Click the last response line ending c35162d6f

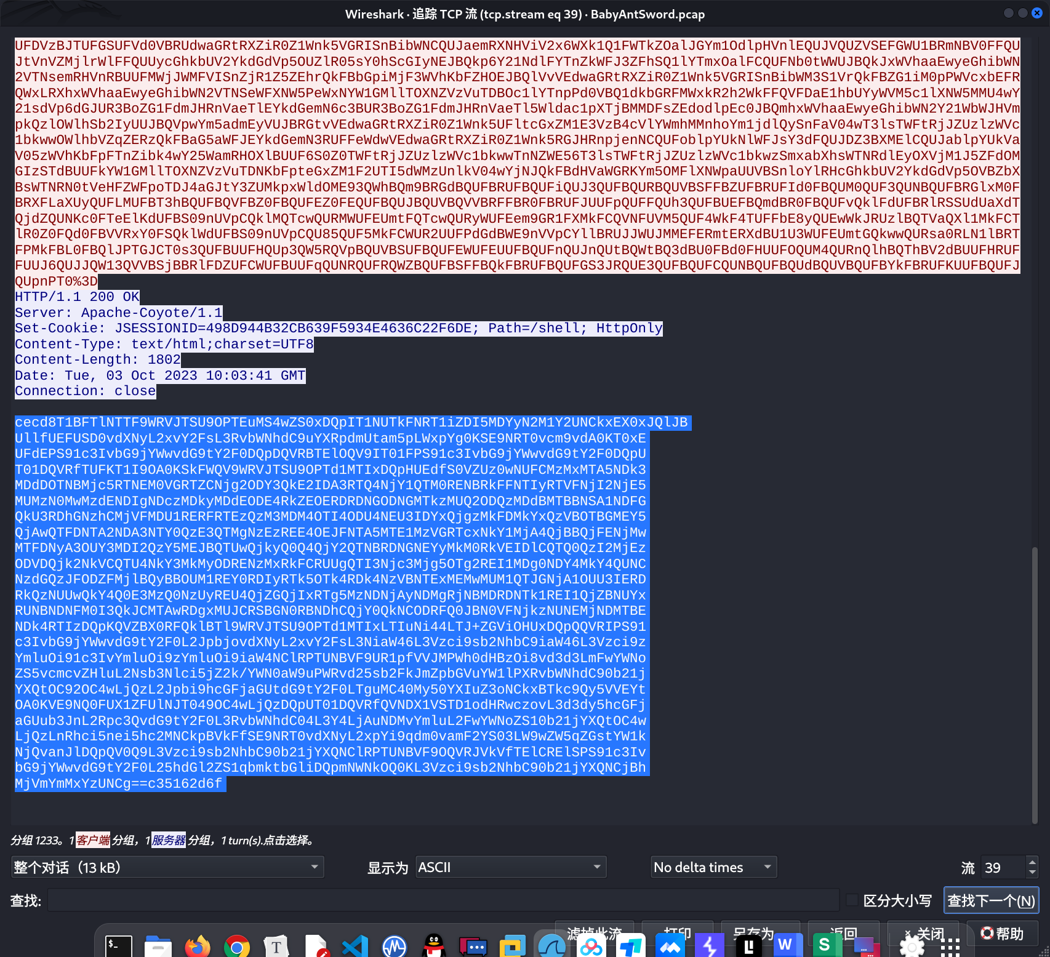pos(121,783)
